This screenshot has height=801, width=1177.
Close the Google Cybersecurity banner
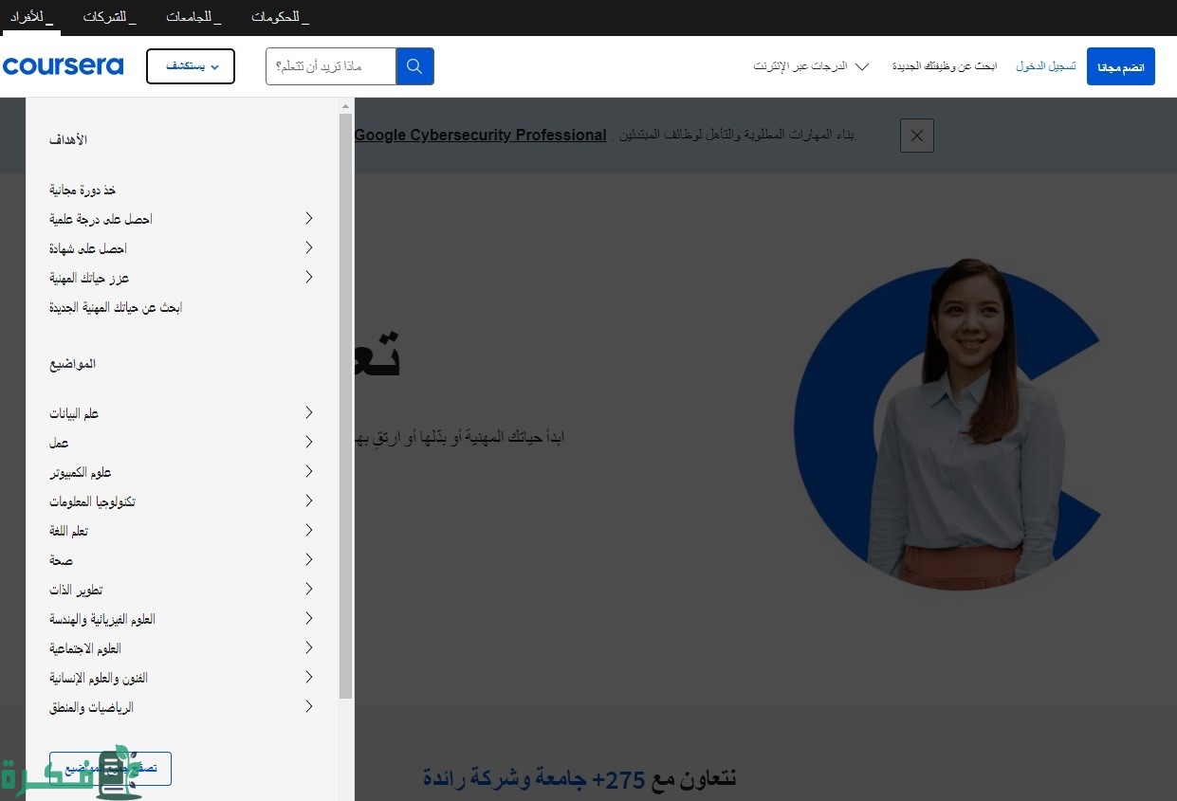pyautogui.click(x=916, y=136)
